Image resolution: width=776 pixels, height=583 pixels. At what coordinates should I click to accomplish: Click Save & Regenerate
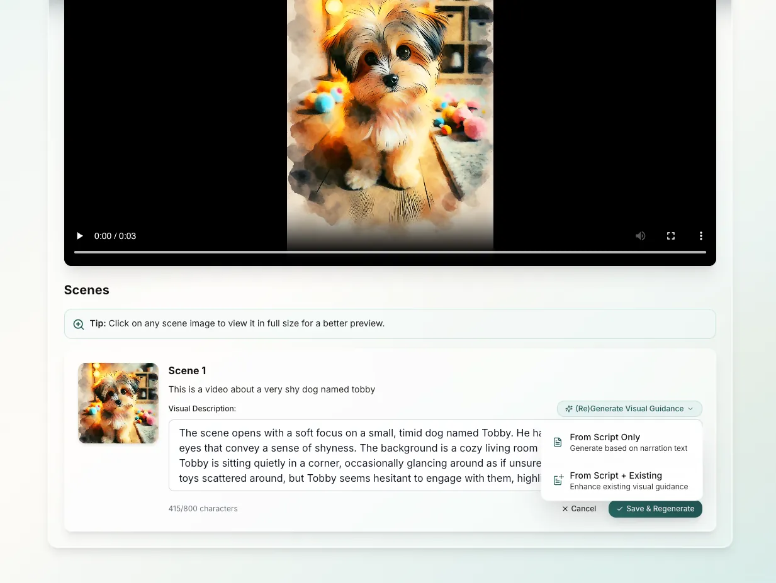pos(655,509)
